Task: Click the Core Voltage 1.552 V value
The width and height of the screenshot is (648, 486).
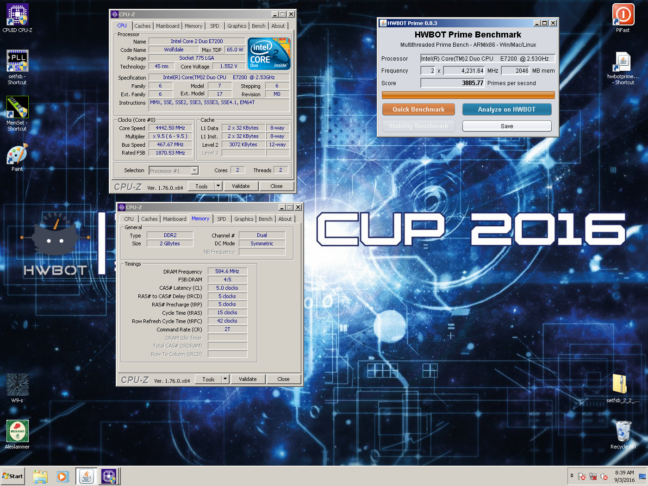Action: coord(228,66)
